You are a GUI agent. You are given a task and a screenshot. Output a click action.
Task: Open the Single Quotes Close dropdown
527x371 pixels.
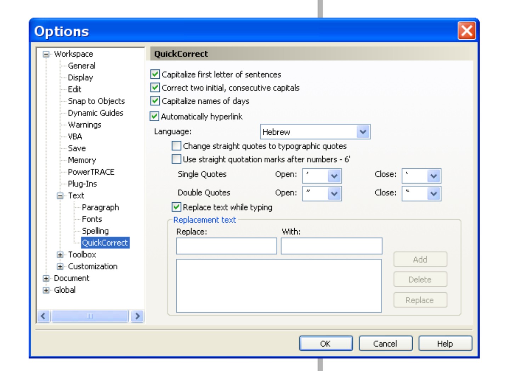pos(433,176)
